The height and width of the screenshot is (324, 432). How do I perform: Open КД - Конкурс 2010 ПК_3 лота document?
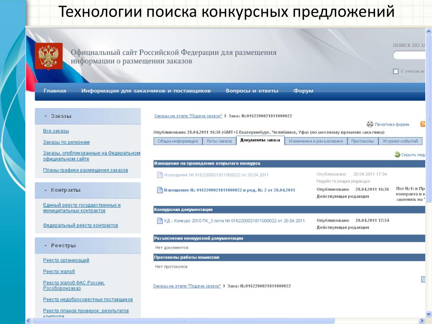(x=235, y=221)
